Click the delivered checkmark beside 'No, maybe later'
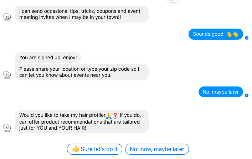Viewport: 252px width, 159px height. [x=247, y=95]
